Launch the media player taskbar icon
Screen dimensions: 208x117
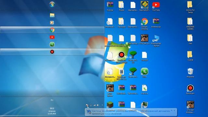point(52,22)
